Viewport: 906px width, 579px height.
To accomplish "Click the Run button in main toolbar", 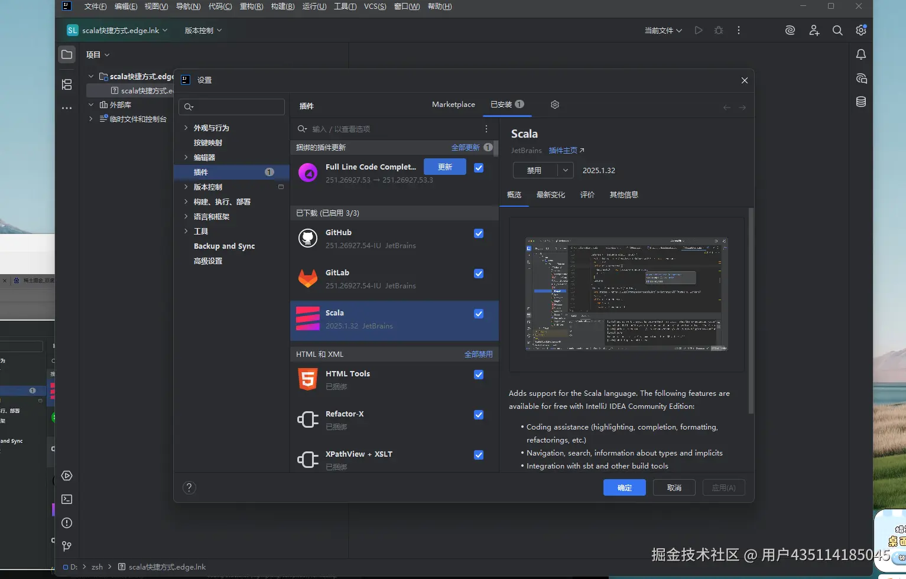I will [699, 30].
